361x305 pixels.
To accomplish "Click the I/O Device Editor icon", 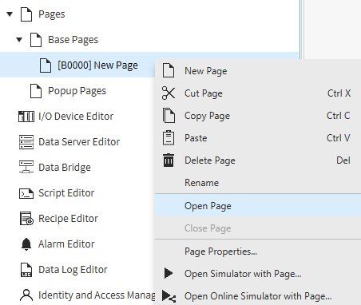I will click(x=26, y=117).
